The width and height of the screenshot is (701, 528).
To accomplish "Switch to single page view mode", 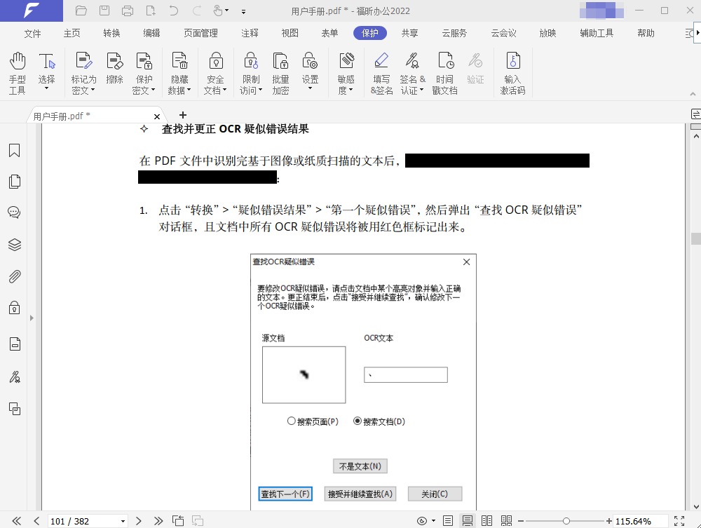I will (448, 521).
